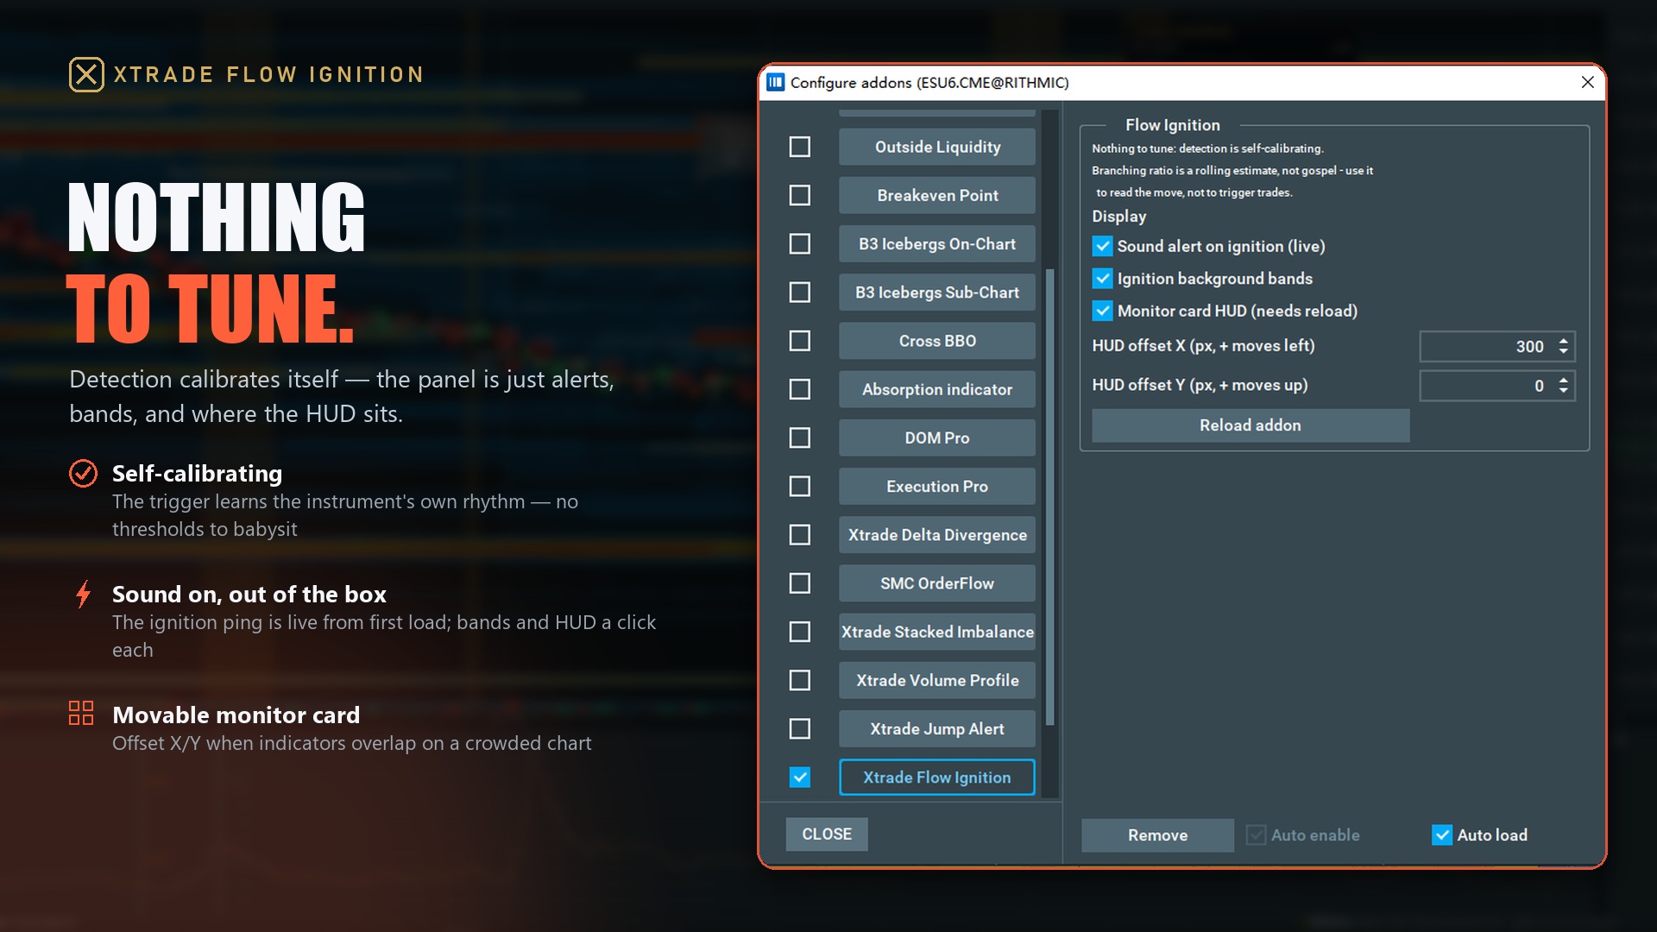The height and width of the screenshot is (932, 1657).
Task: Turn off Ignition background bands
Action: click(1102, 279)
